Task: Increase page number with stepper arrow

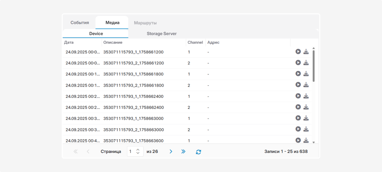Action: point(138,150)
